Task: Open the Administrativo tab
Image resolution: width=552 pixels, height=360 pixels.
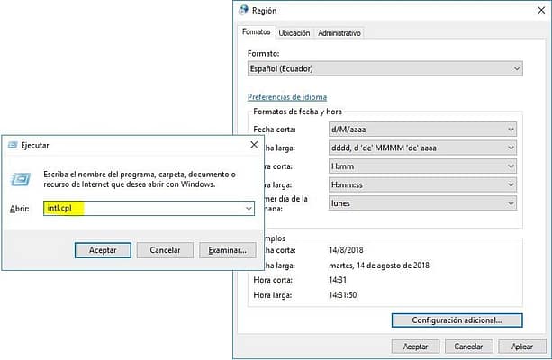Action: pos(339,33)
